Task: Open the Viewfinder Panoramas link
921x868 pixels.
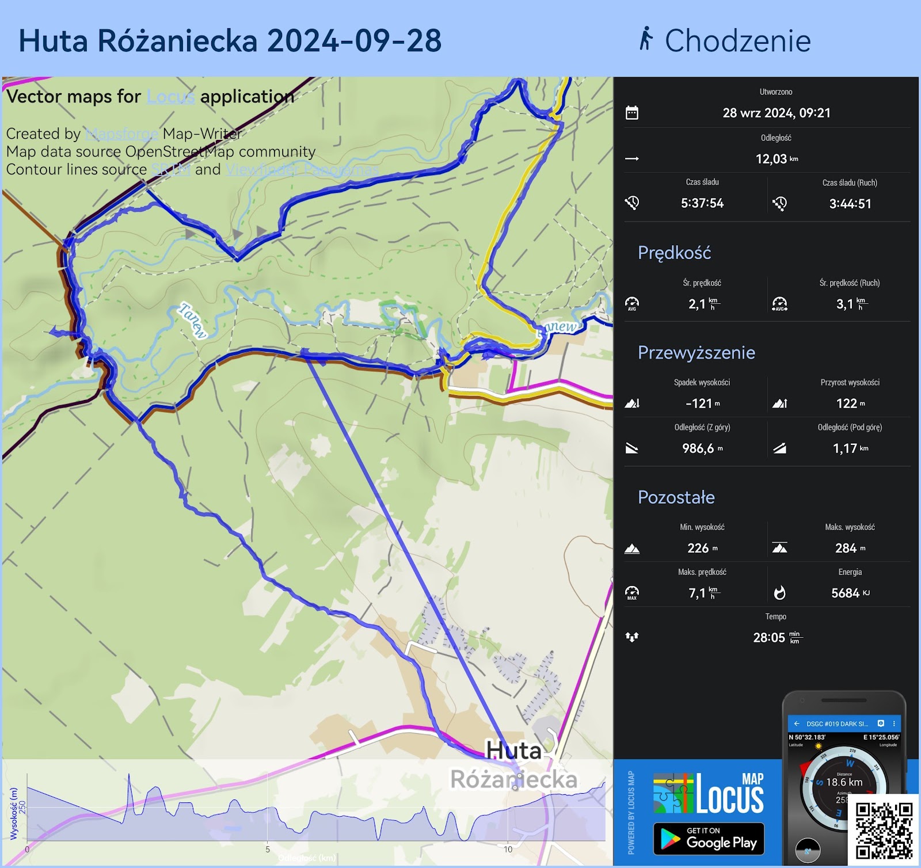Action: pos(302,169)
